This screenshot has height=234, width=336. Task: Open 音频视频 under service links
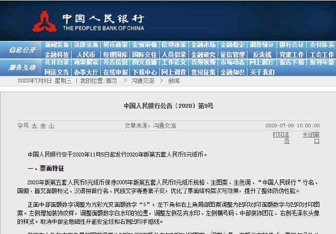pos(204,62)
